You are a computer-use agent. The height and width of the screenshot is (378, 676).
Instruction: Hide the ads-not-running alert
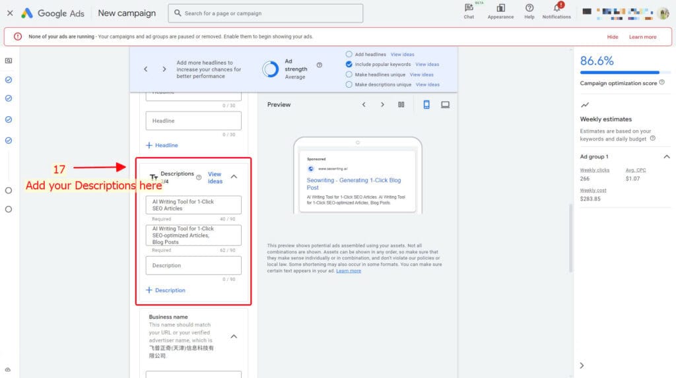pos(612,37)
